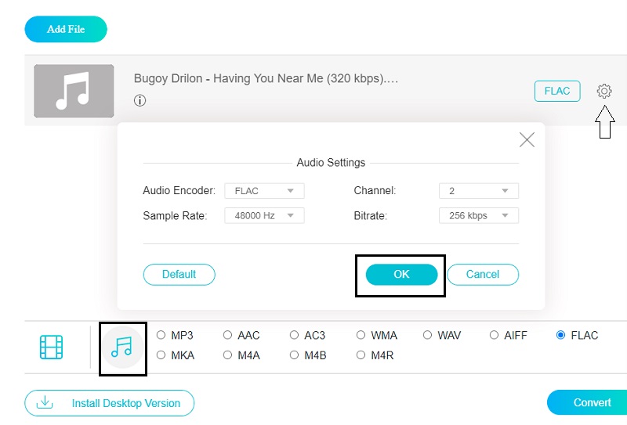This screenshot has width=627, height=425.
Task: Click the music file thumbnail
Action: 74,92
